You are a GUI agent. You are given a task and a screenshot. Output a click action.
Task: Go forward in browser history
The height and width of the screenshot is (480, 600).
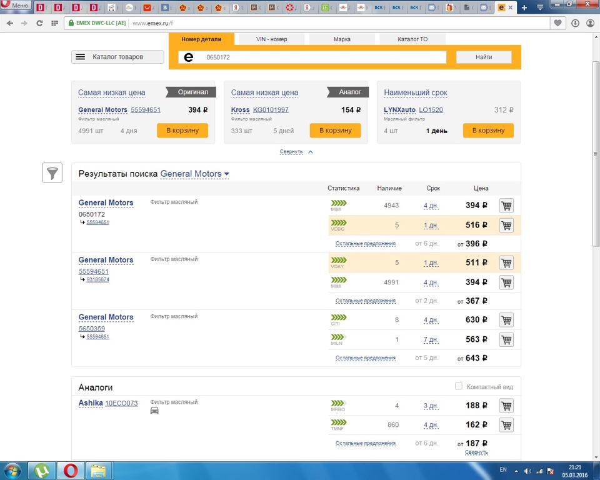(x=24, y=23)
